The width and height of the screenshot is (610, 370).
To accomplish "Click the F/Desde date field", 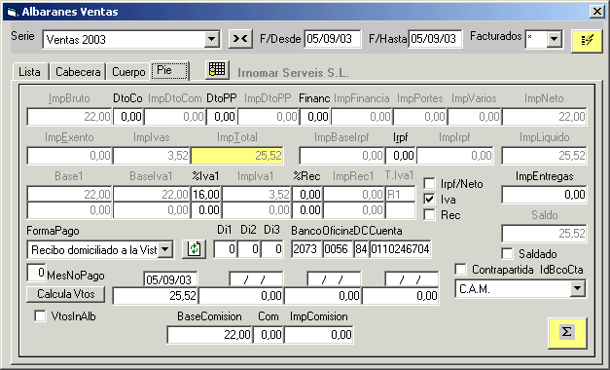I will [x=332, y=39].
